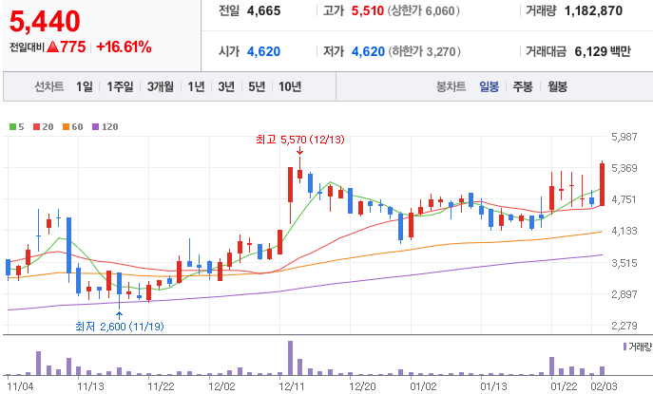Click the 최저 2,600 (11/19) low marker
The width and height of the screenshot is (653, 394).
point(120,327)
